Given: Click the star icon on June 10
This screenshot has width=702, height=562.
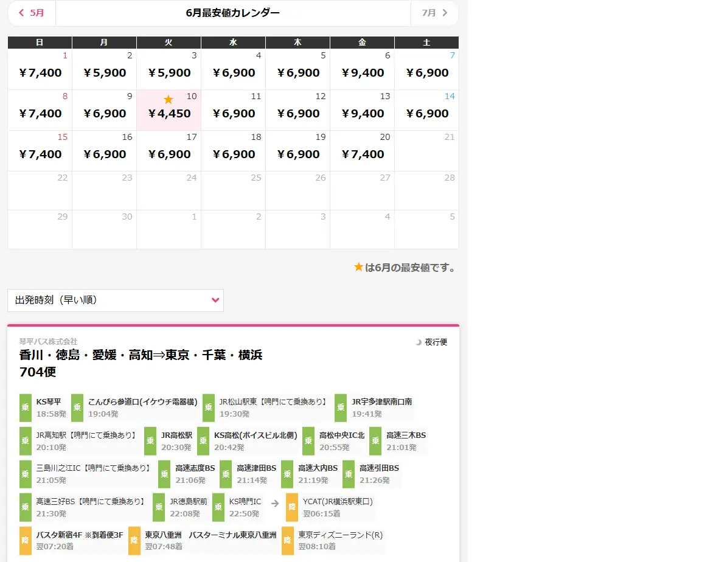Looking at the screenshot, I should point(169,99).
